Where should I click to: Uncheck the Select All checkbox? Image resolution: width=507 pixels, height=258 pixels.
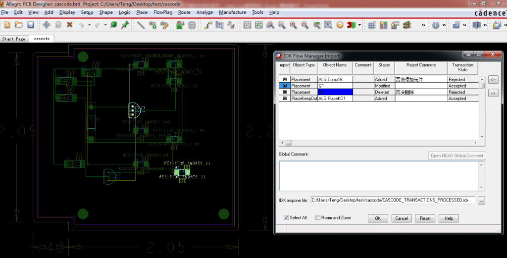pyautogui.click(x=286, y=217)
